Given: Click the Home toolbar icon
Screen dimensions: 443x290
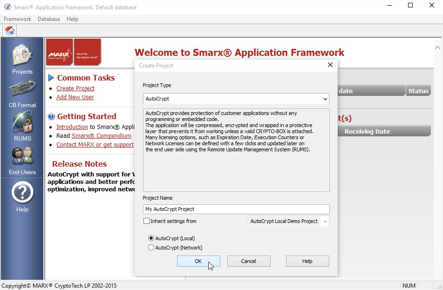Looking at the screenshot, I should point(9,31).
